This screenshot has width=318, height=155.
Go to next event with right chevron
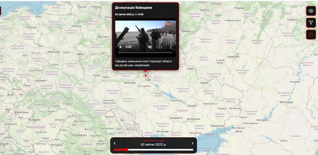192,143
